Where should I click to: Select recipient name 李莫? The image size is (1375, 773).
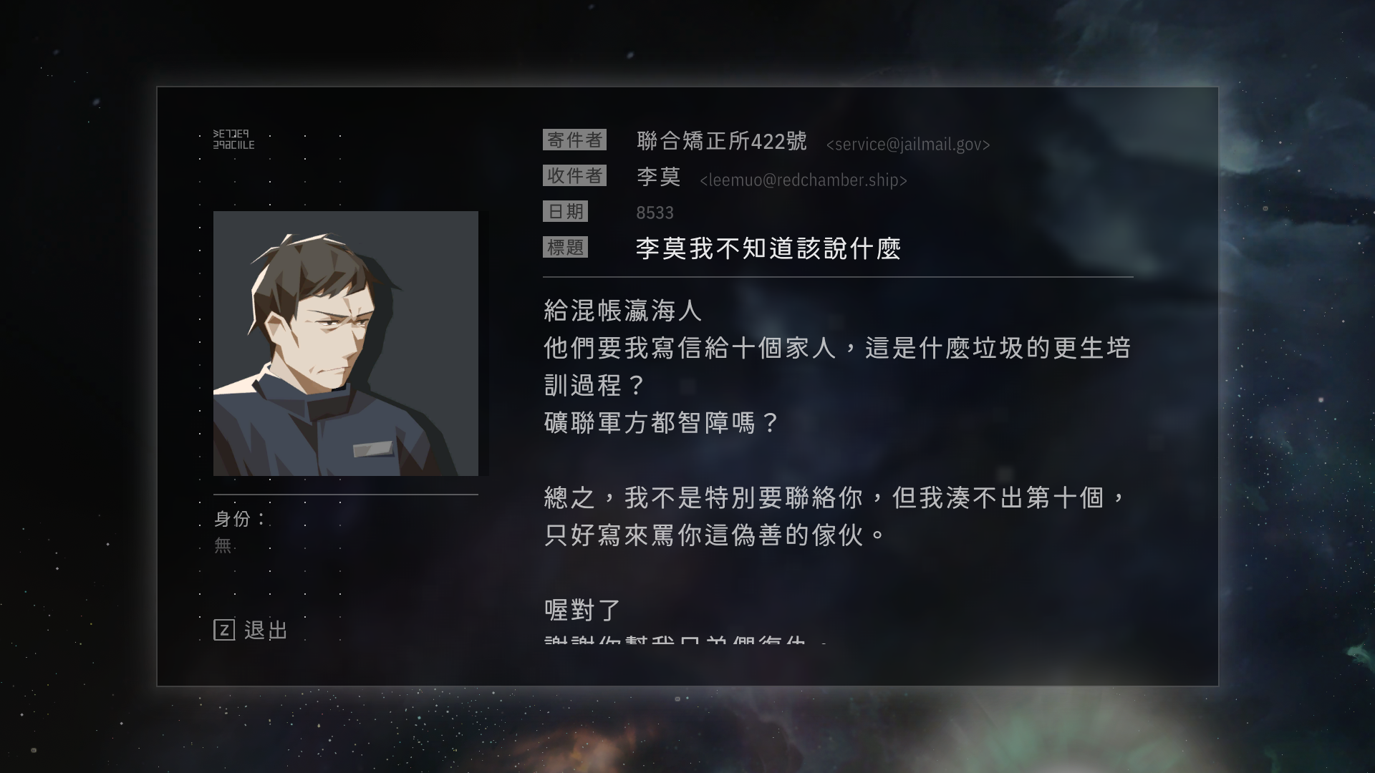(x=659, y=177)
